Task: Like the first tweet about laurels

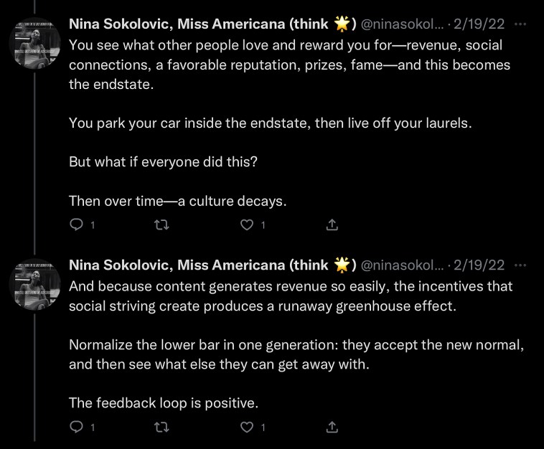Action: point(247,225)
